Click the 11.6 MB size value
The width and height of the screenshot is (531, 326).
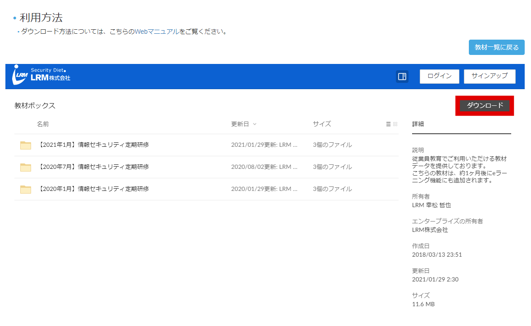[x=423, y=304]
